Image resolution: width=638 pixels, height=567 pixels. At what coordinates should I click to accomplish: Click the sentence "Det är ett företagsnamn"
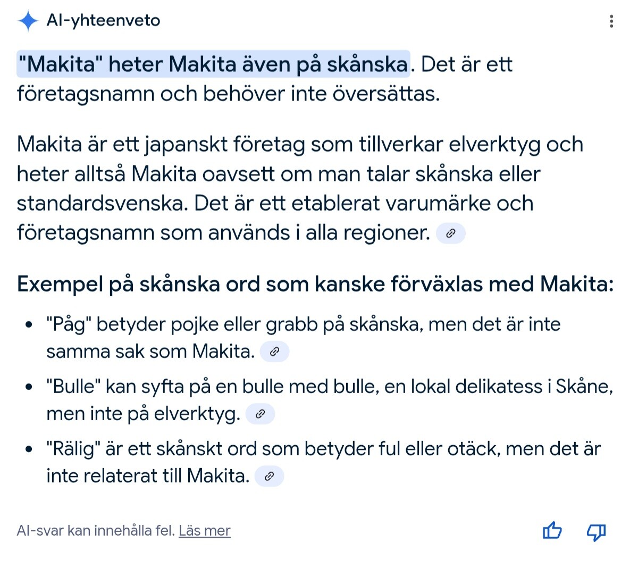point(228,94)
